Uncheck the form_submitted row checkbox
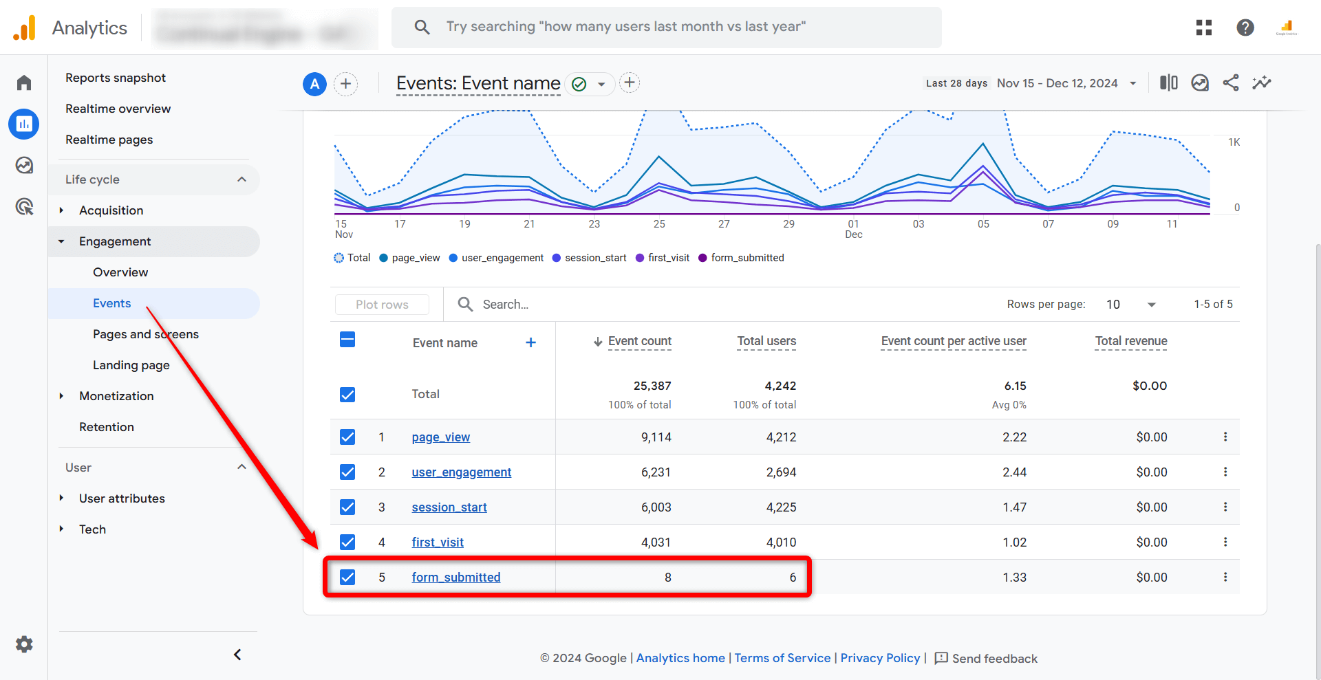The height and width of the screenshot is (680, 1321). tap(347, 578)
